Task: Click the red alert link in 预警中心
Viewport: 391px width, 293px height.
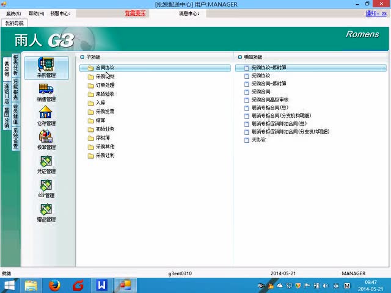Action: [x=135, y=13]
